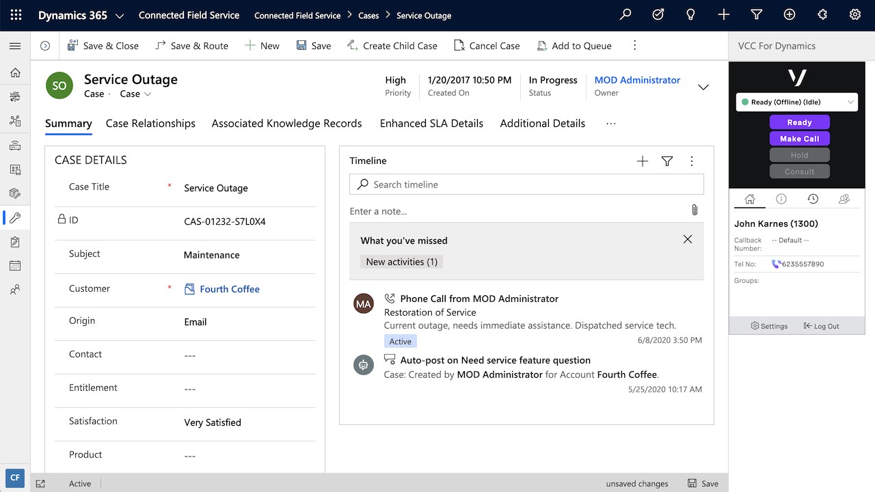The image size is (875, 492).
Task: Click the search magnifier in top bar
Action: click(625, 15)
